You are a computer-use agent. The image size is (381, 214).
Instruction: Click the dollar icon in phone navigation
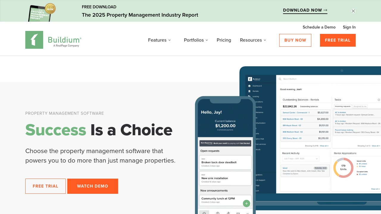pyautogui.click(x=218, y=213)
